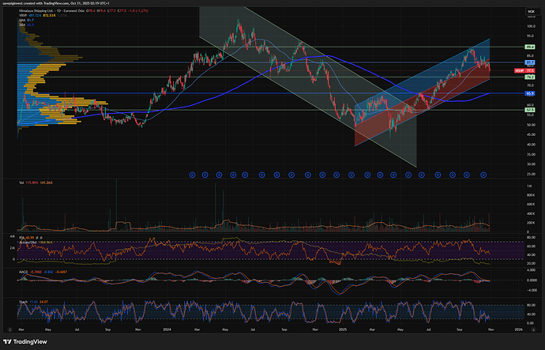Click the rightmost dividend D marker

point(483,175)
